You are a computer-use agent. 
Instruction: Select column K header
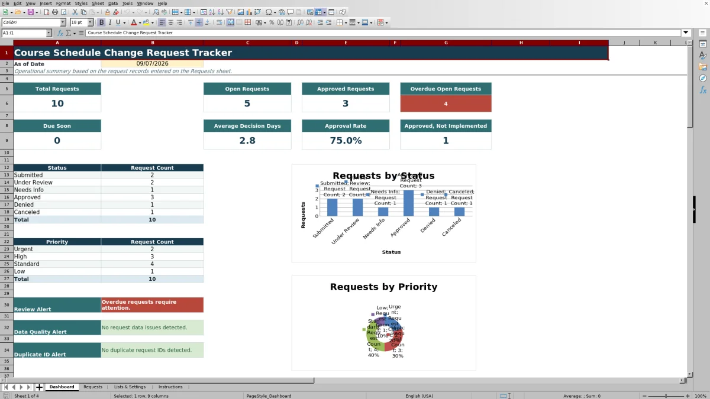[656, 43]
